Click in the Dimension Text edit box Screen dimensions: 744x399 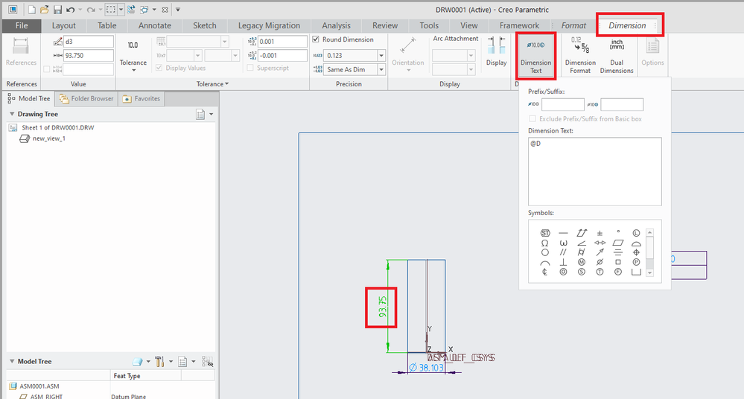(594, 171)
